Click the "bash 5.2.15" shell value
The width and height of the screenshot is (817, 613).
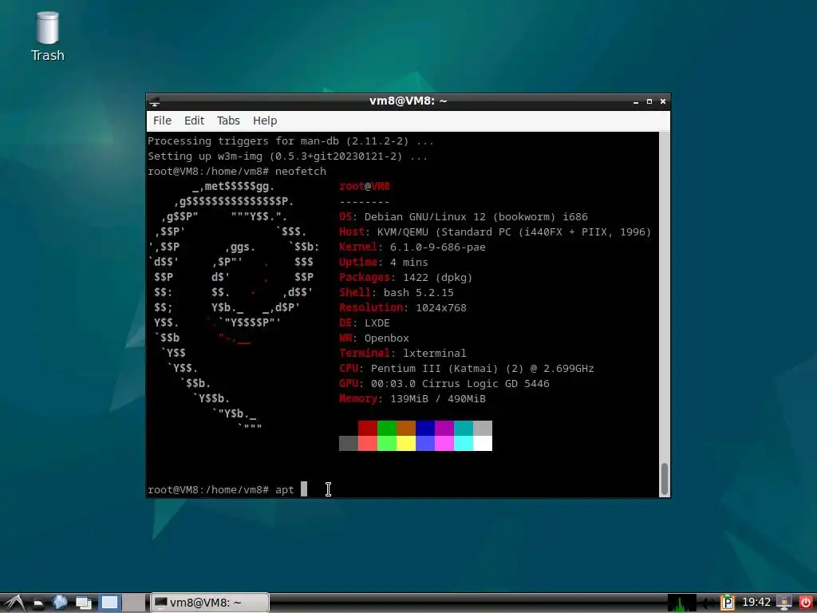[418, 292]
